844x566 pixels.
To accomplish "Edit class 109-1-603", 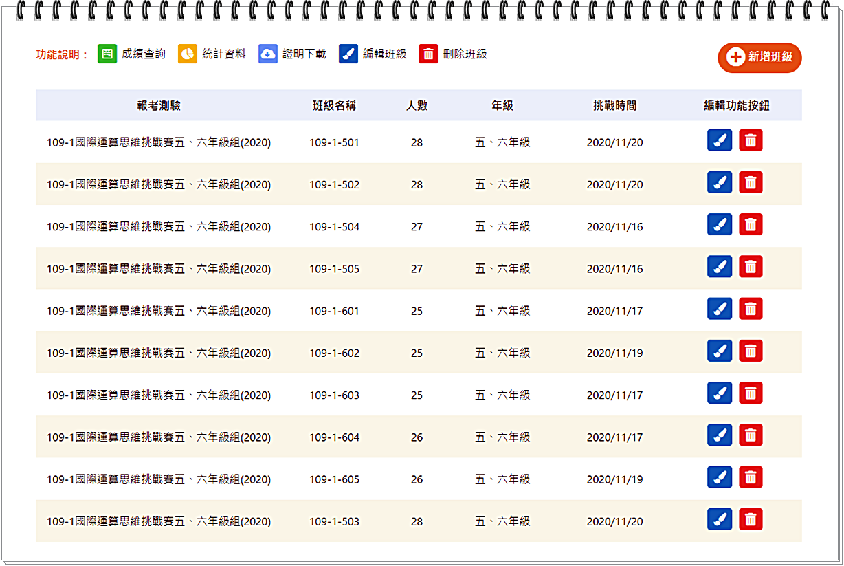I will point(720,393).
